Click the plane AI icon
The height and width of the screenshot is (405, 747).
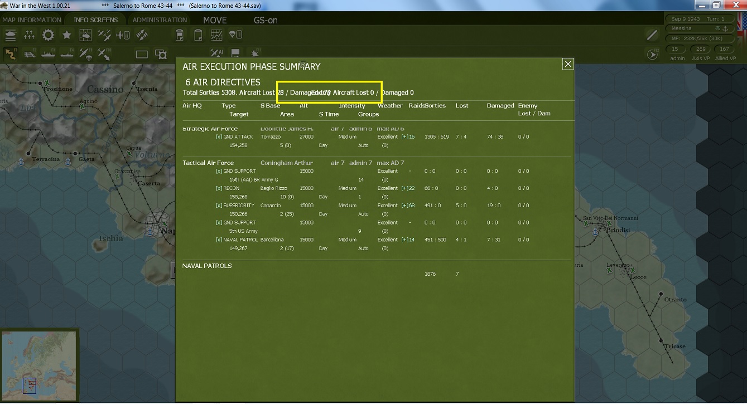(x=216, y=53)
